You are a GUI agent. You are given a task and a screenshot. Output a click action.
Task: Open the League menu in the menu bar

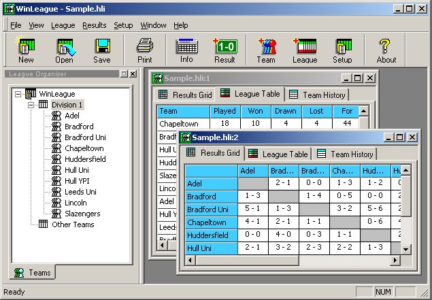pyautogui.click(x=63, y=25)
